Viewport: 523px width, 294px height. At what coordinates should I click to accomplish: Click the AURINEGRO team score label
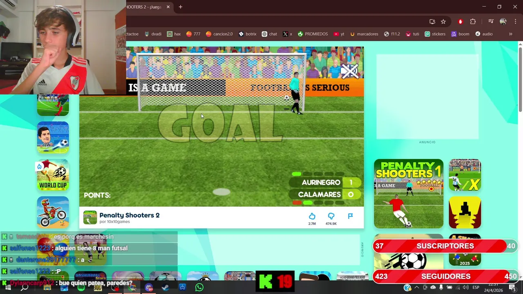(321, 183)
